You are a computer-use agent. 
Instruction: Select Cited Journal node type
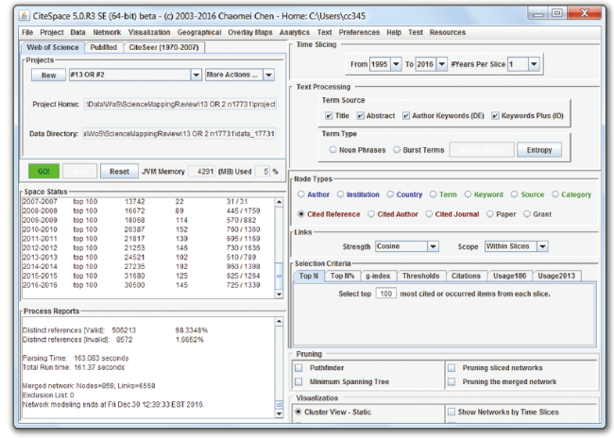[429, 214]
